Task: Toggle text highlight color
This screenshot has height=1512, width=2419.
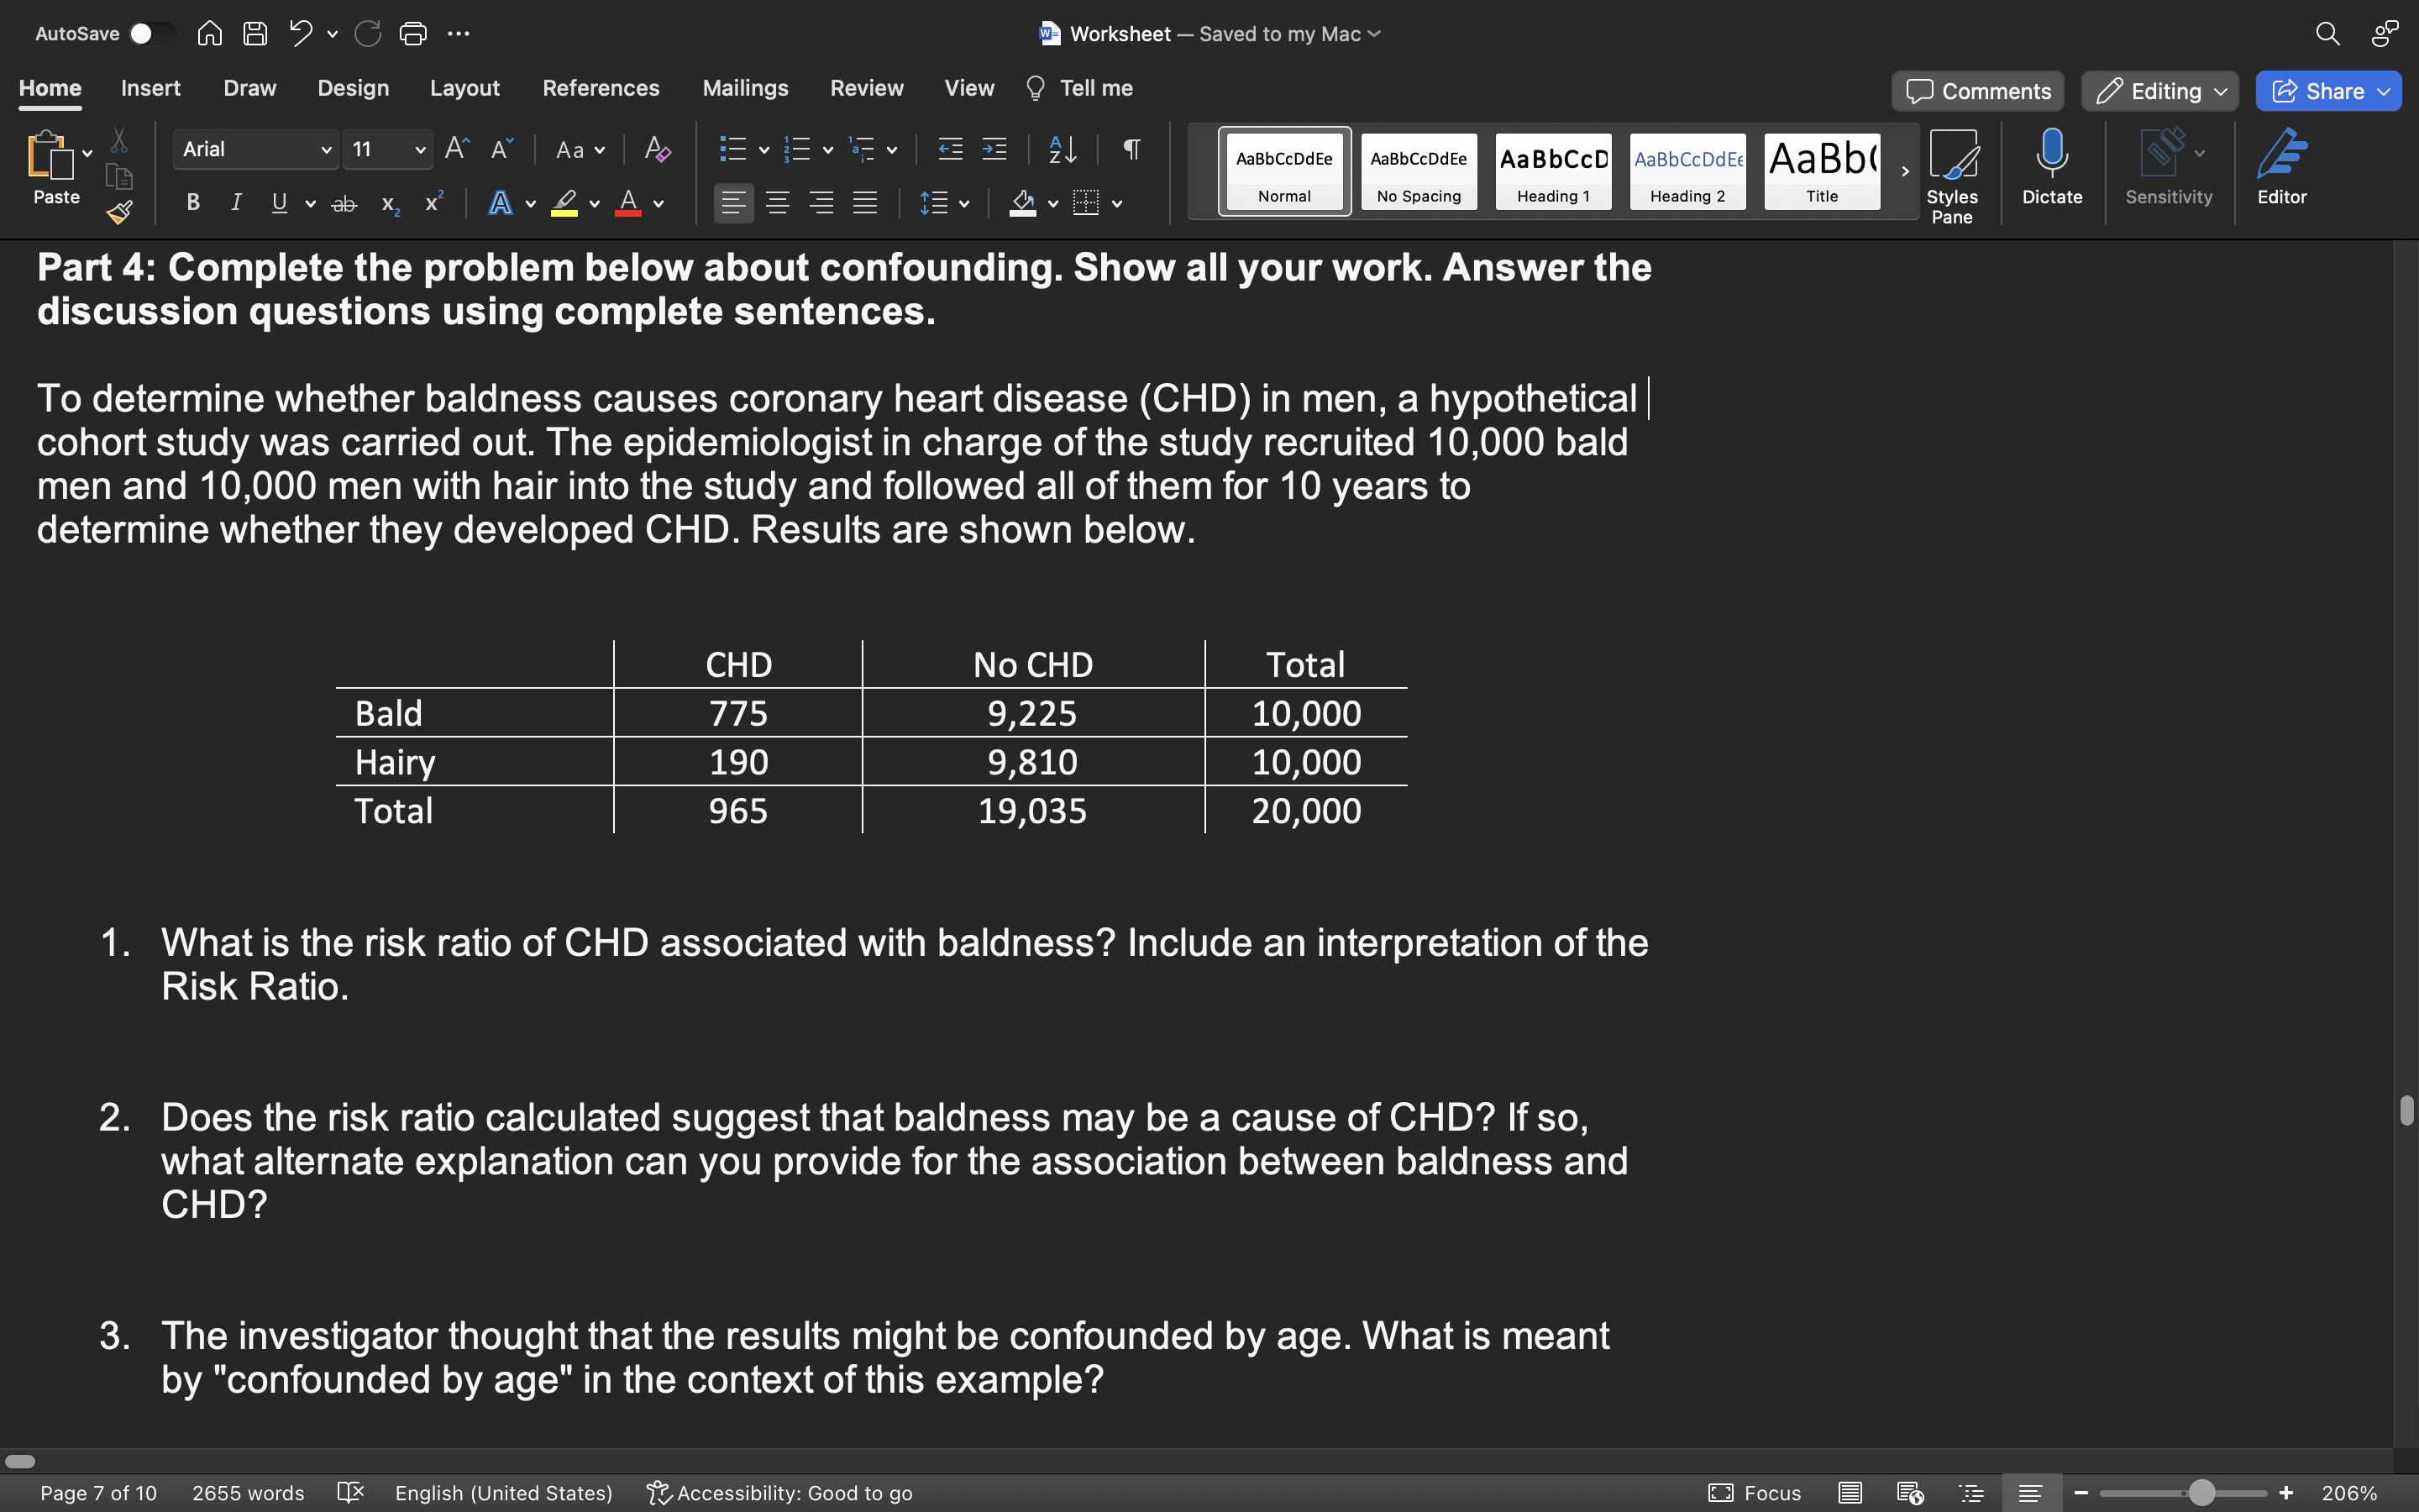Action: pyautogui.click(x=564, y=203)
